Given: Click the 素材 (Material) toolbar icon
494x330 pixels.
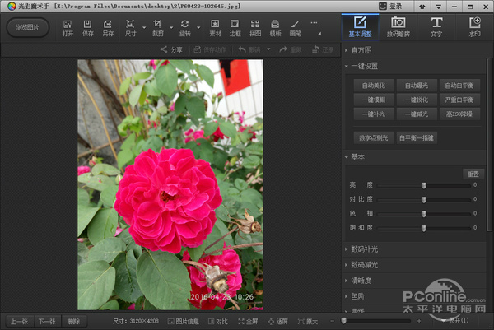Looking at the screenshot, I should click(216, 26).
